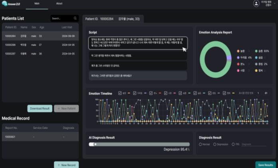Click the user profile avatar icon
This screenshot has height=168, width=278.
256,4
